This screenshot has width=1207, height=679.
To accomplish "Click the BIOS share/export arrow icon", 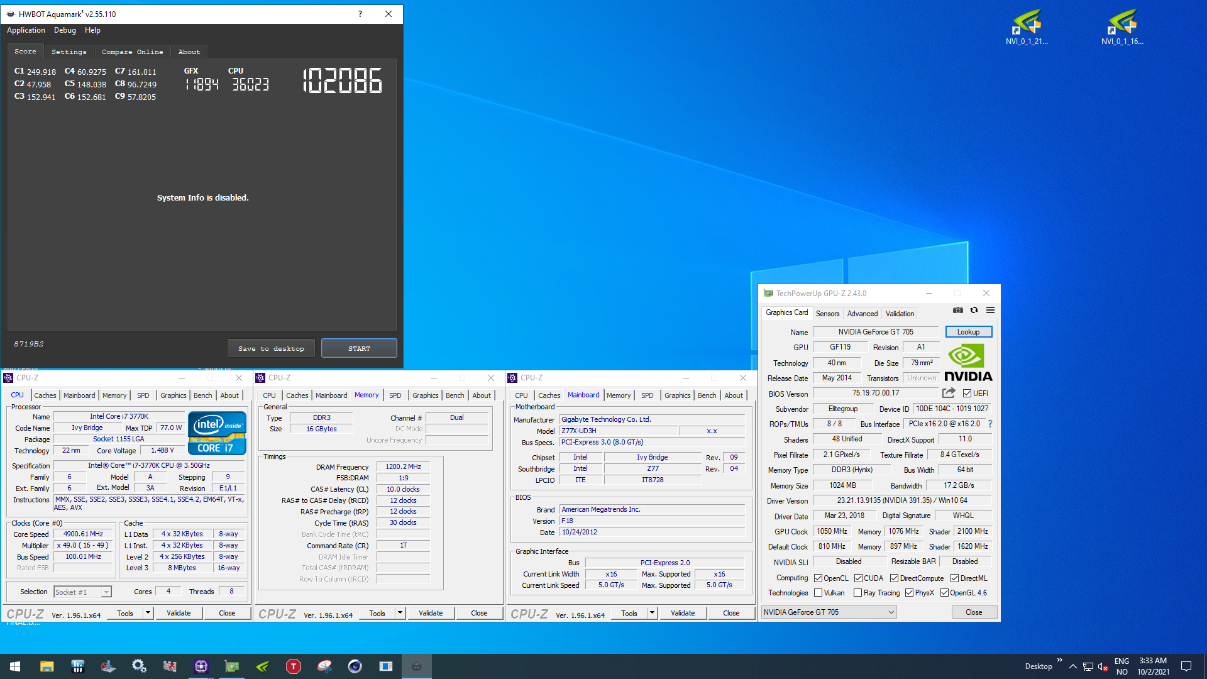I will click(x=949, y=394).
